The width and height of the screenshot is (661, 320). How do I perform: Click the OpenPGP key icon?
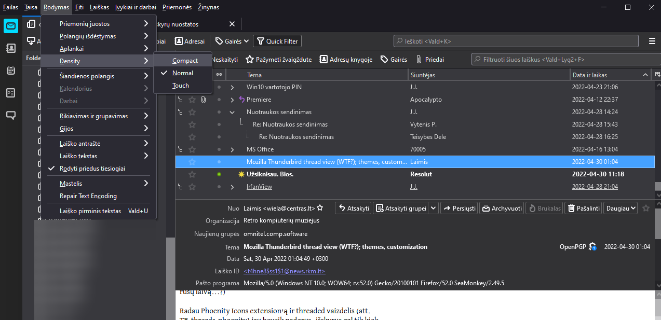pyautogui.click(x=592, y=247)
